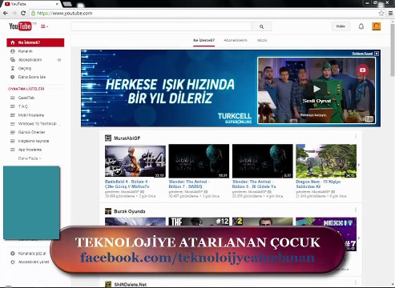
Task: Open Kanalım in the sidebar
Action: pyautogui.click(x=25, y=51)
